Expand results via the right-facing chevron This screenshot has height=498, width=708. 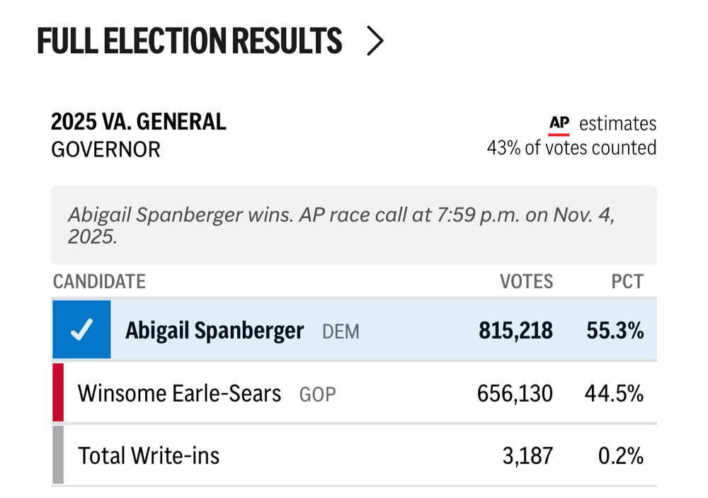376,40
